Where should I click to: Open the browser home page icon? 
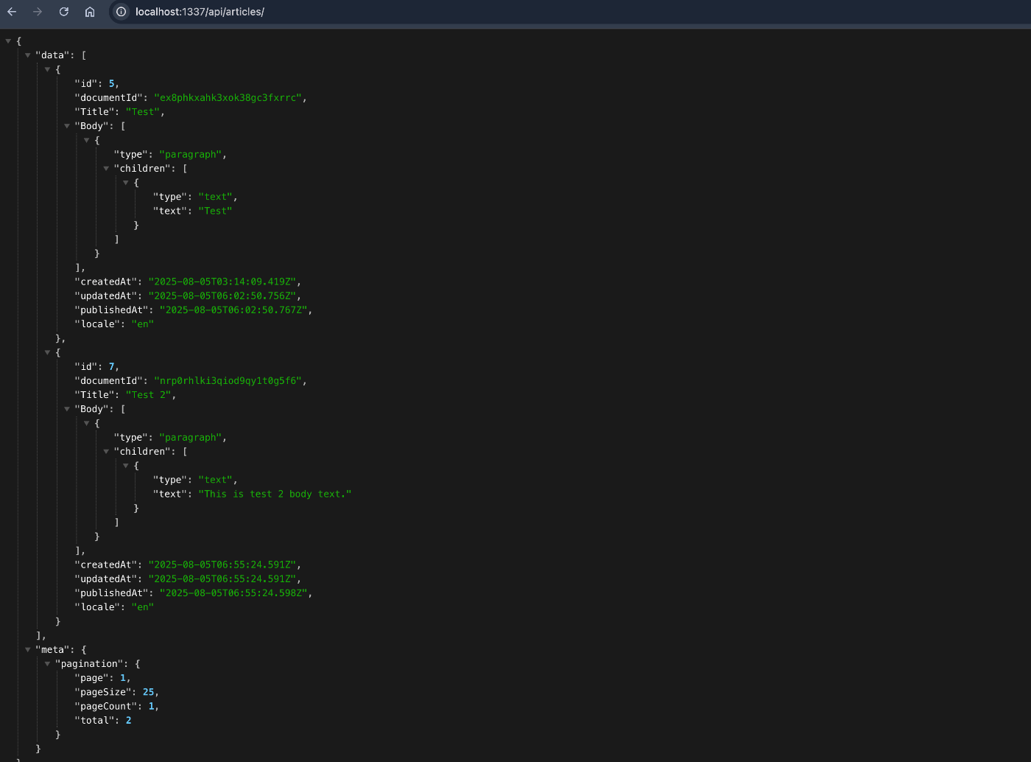90,12
